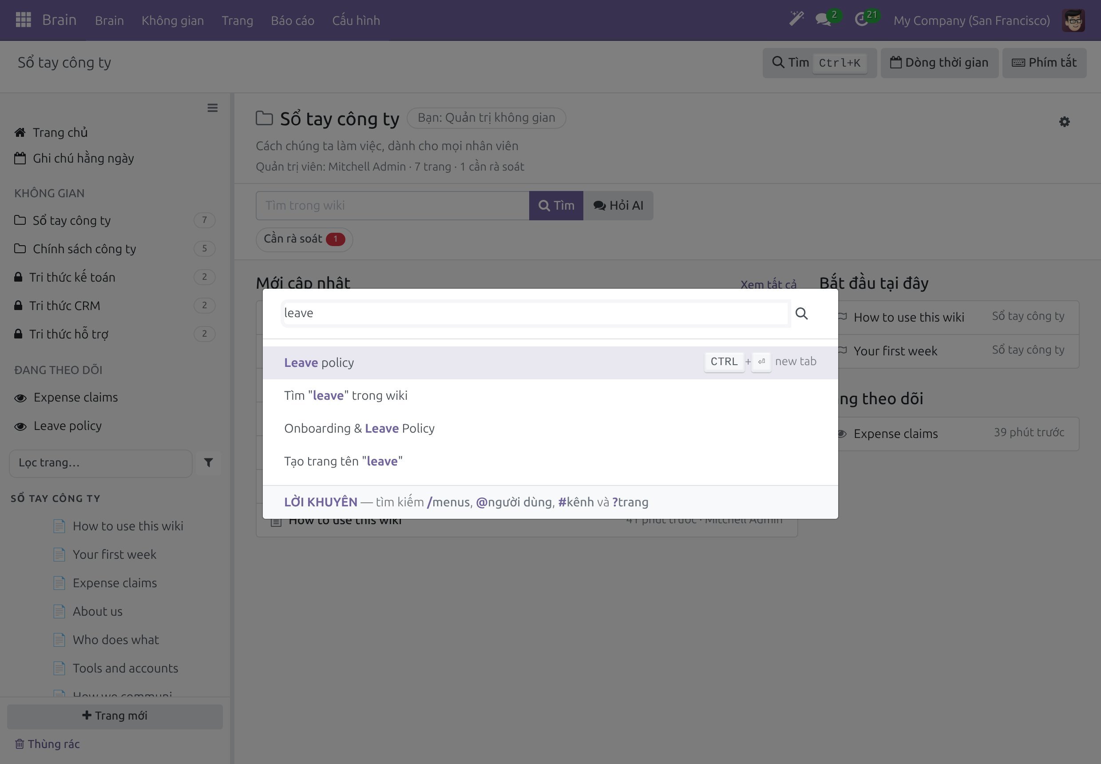Open the Không gian menu
Image resolution: width=1101 pixels, height=764 pixels.
[x=172, y=20]
